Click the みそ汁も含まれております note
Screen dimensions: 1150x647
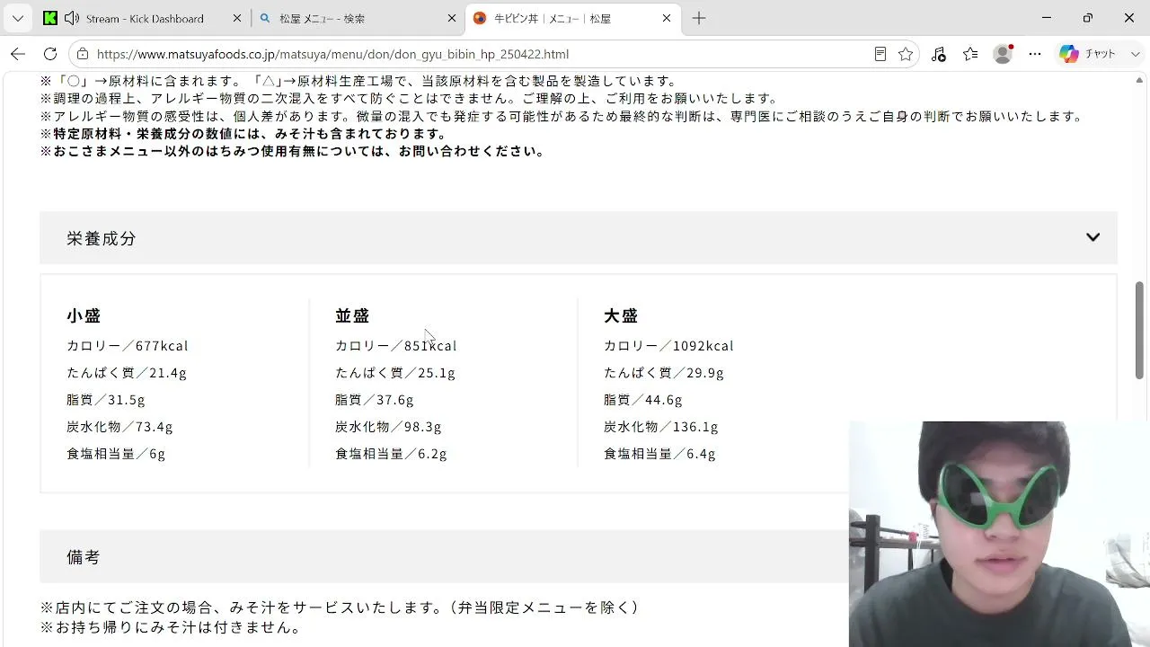tap(244, 134)
